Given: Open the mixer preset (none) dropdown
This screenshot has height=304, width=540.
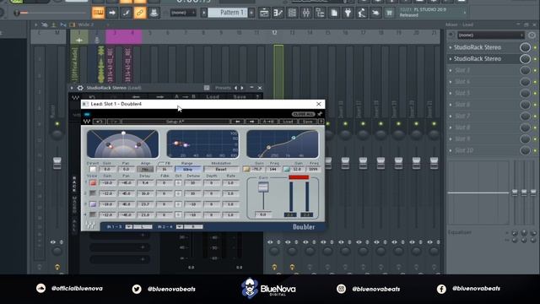Looking at the screenshot, I should (490, 35).
